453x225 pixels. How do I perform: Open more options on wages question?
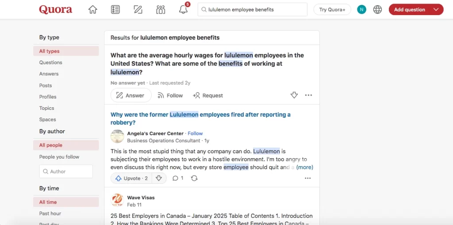[x=308, y=95]
